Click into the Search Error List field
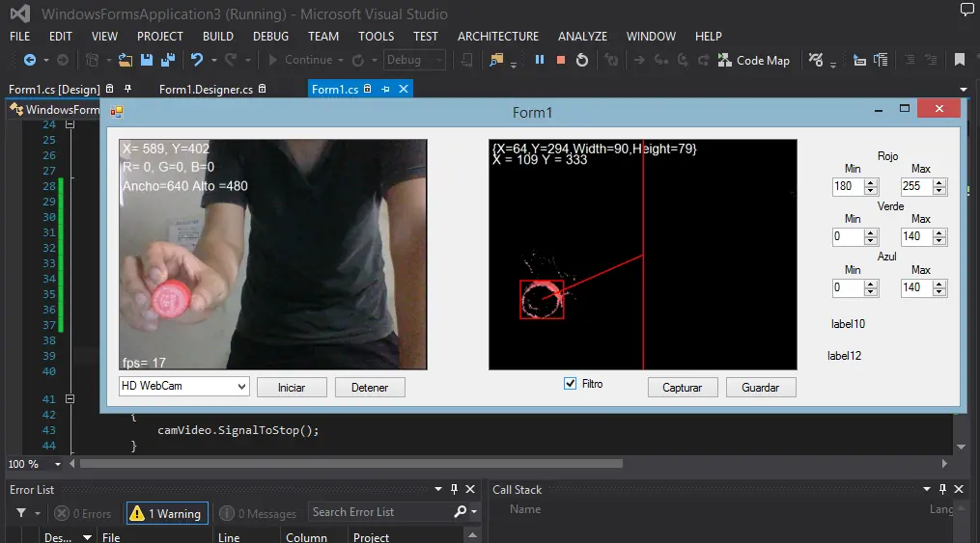Image resolution: width=980 pixels, height=543 pixels. pos(381,512)
